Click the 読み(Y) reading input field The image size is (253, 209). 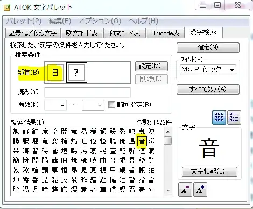click(x=87, y=92)
